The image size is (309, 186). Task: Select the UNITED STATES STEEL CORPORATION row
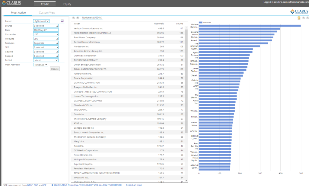pyautogui.click(x=128, y=92)
